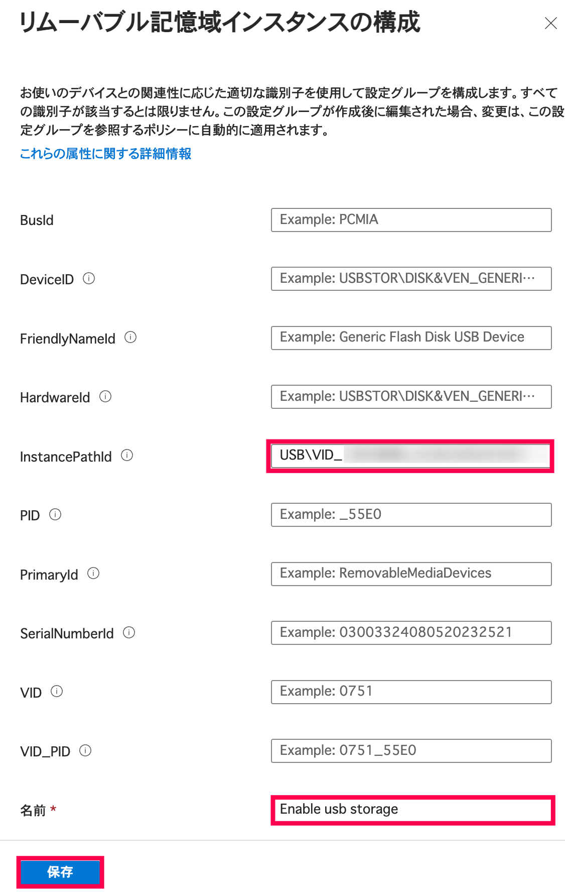
Task: Click into the DeviceID text field
Action: [x=411, y=279]
